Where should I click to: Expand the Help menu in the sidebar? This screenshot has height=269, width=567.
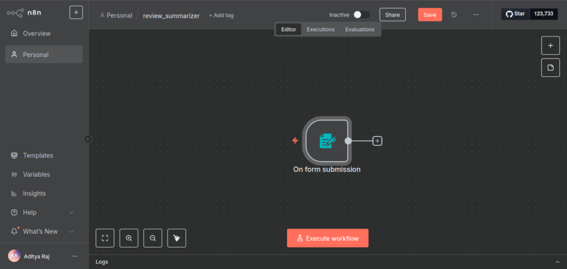click(71, 213)
